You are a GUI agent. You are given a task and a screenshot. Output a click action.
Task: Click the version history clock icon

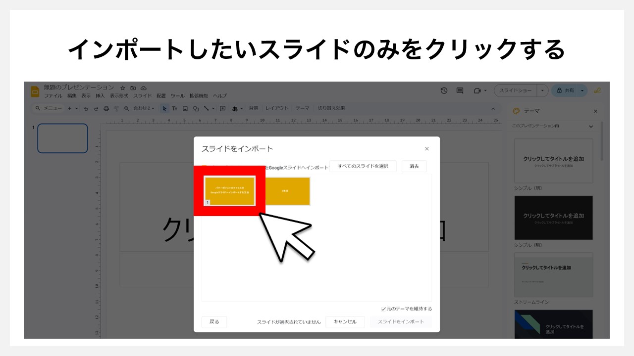(x=444, y=90)
